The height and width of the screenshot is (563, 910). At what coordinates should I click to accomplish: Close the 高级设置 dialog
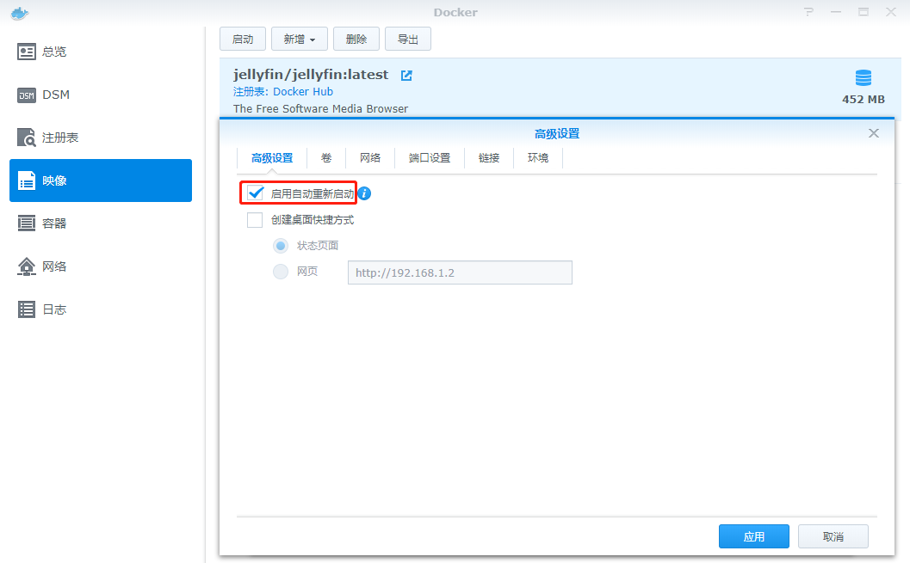point(874,133)
